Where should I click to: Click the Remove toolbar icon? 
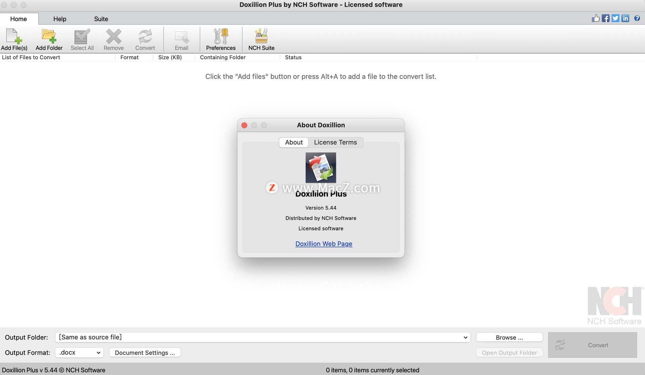[x=114, y=39]
